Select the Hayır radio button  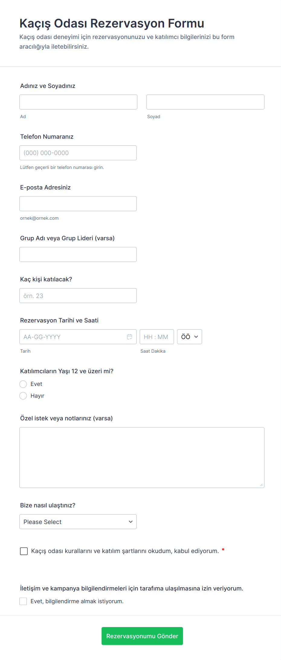(x=23, y=396)
